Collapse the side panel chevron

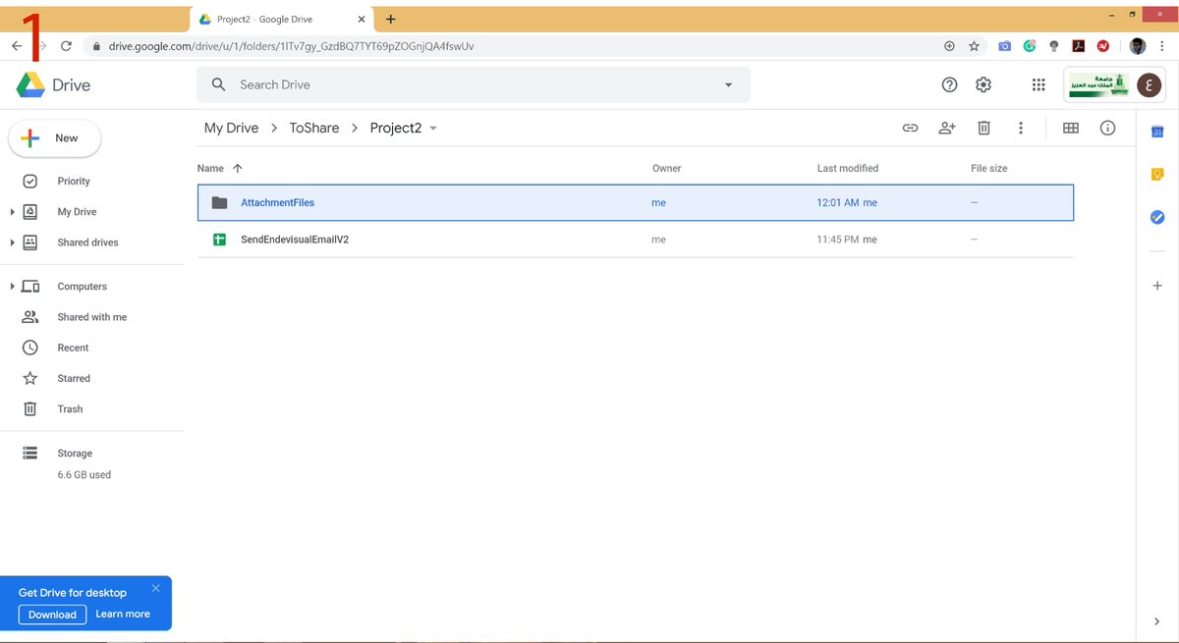(x=1156, y=621)
